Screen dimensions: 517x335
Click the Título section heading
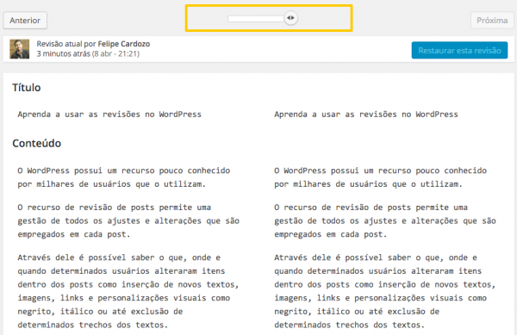click(27, 88)
